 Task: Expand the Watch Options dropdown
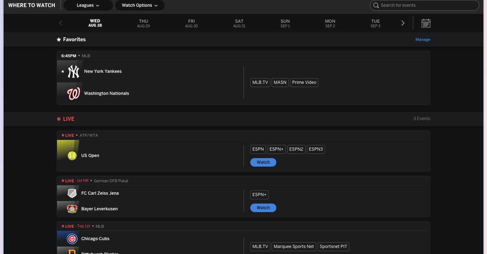point(140,5)
